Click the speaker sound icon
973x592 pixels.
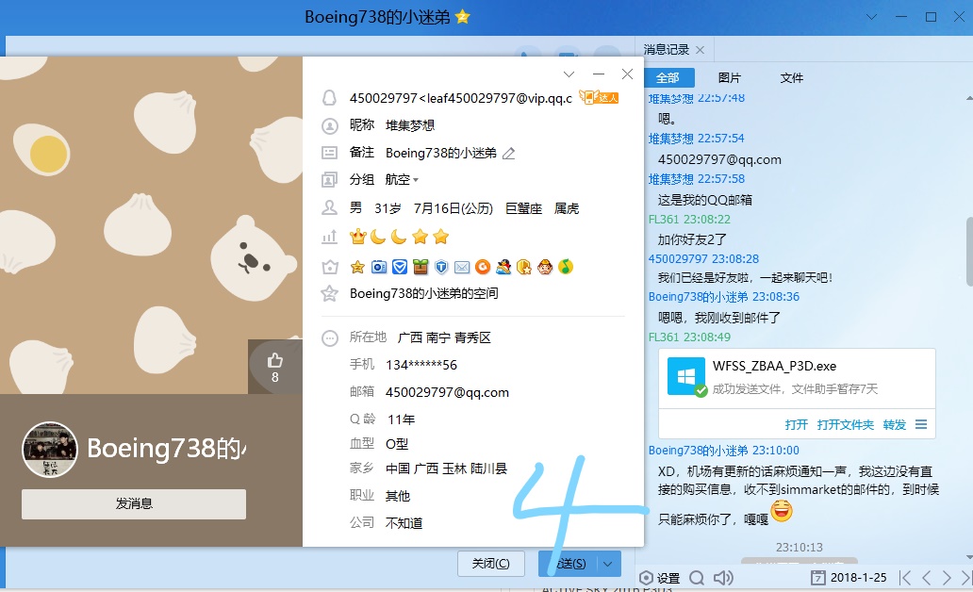click(723, 577)
